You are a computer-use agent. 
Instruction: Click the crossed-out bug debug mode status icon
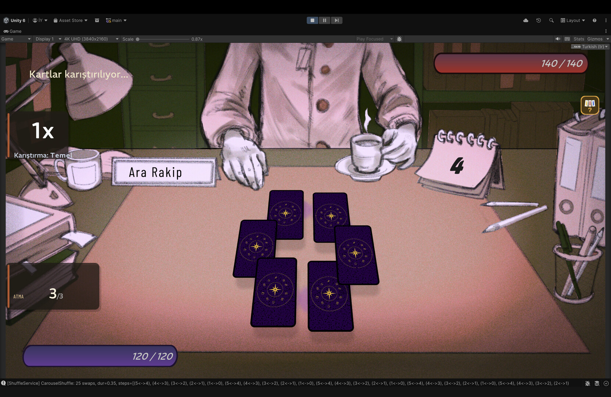click(587, 383)
